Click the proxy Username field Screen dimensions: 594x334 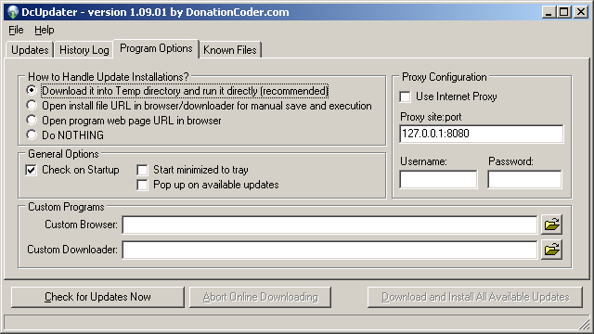click(438, 179)
